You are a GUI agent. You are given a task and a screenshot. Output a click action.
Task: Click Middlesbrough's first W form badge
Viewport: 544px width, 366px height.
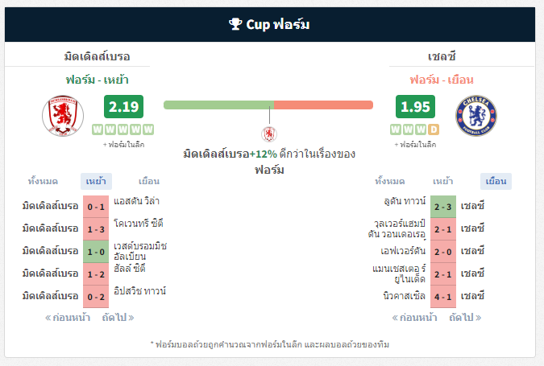point(98,130)
